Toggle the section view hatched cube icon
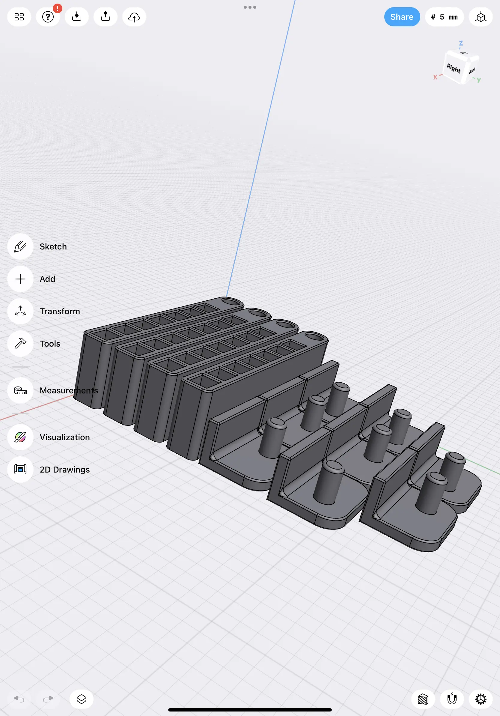 (x=423, y=699)
